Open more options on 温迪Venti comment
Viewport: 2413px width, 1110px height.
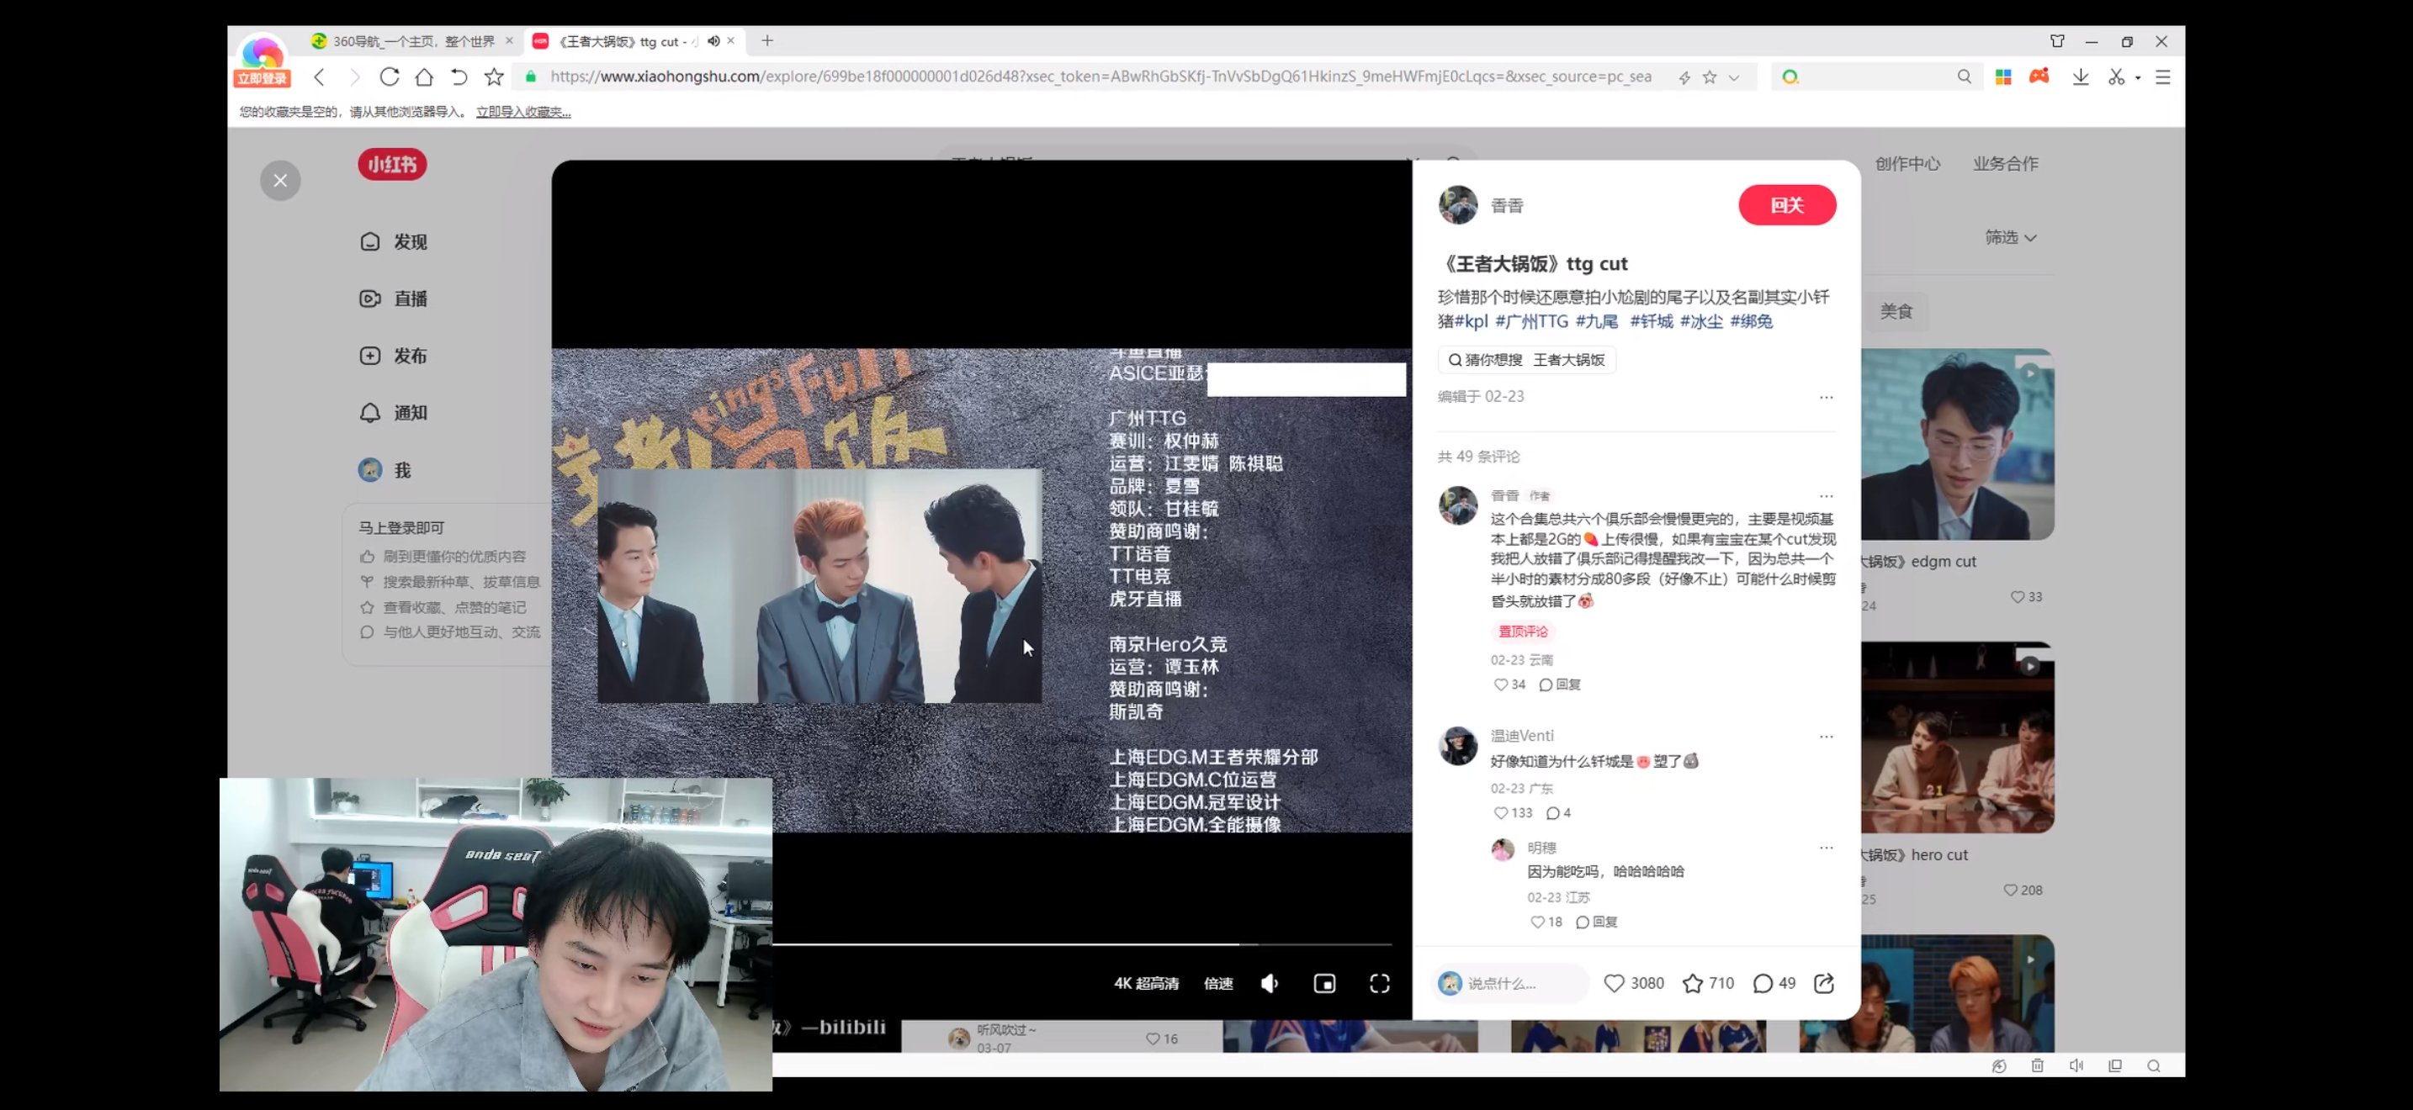[1827, 737]
